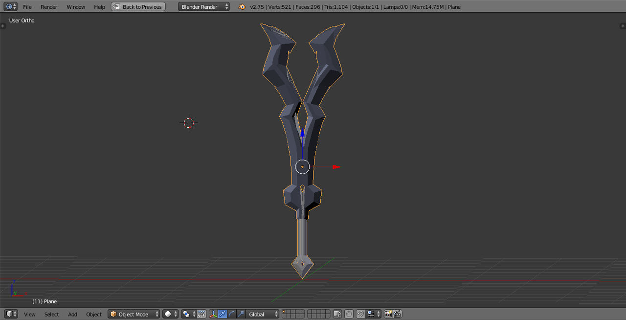Click the Blender logo icon

pos(242,7)
